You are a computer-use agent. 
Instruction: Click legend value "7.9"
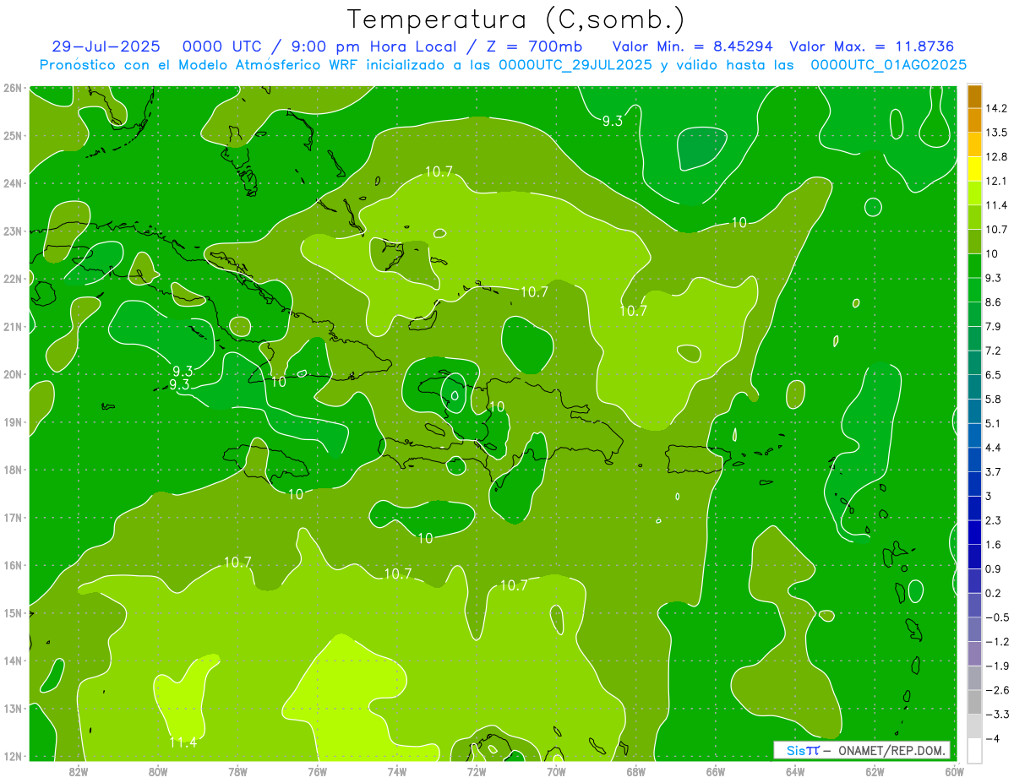[993, 326]
